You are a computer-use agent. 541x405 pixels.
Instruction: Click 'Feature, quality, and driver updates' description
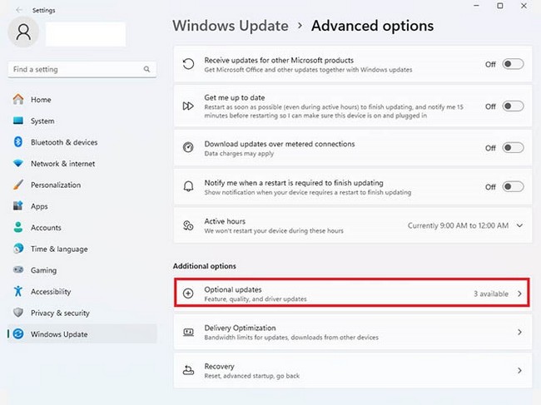[256, 299]
